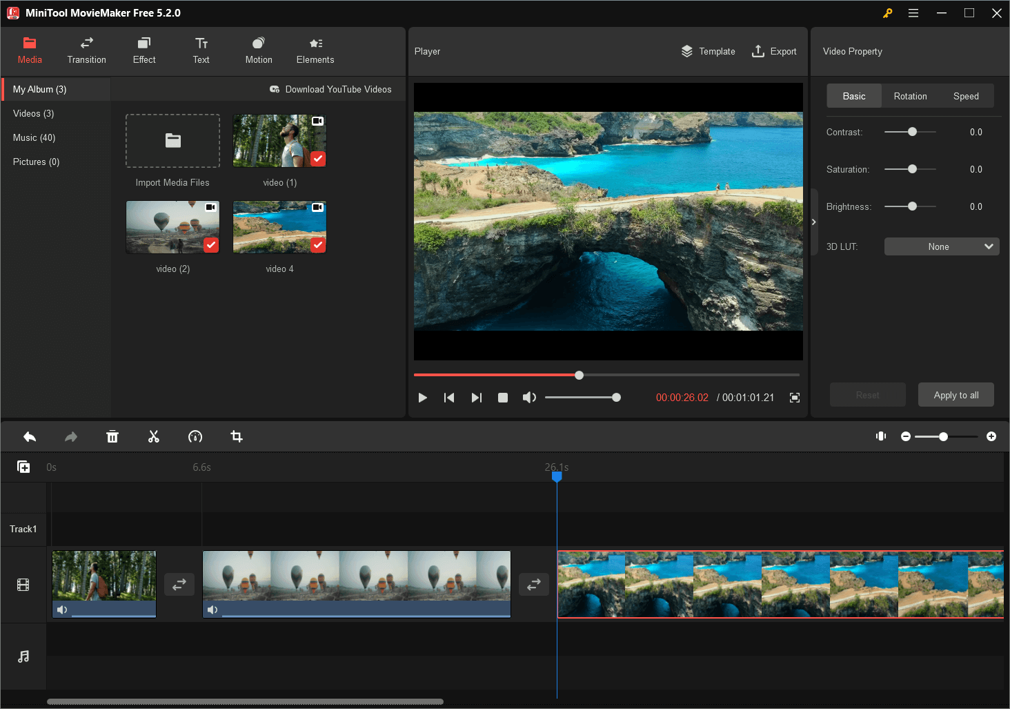Select My Album (3) category

56,89
